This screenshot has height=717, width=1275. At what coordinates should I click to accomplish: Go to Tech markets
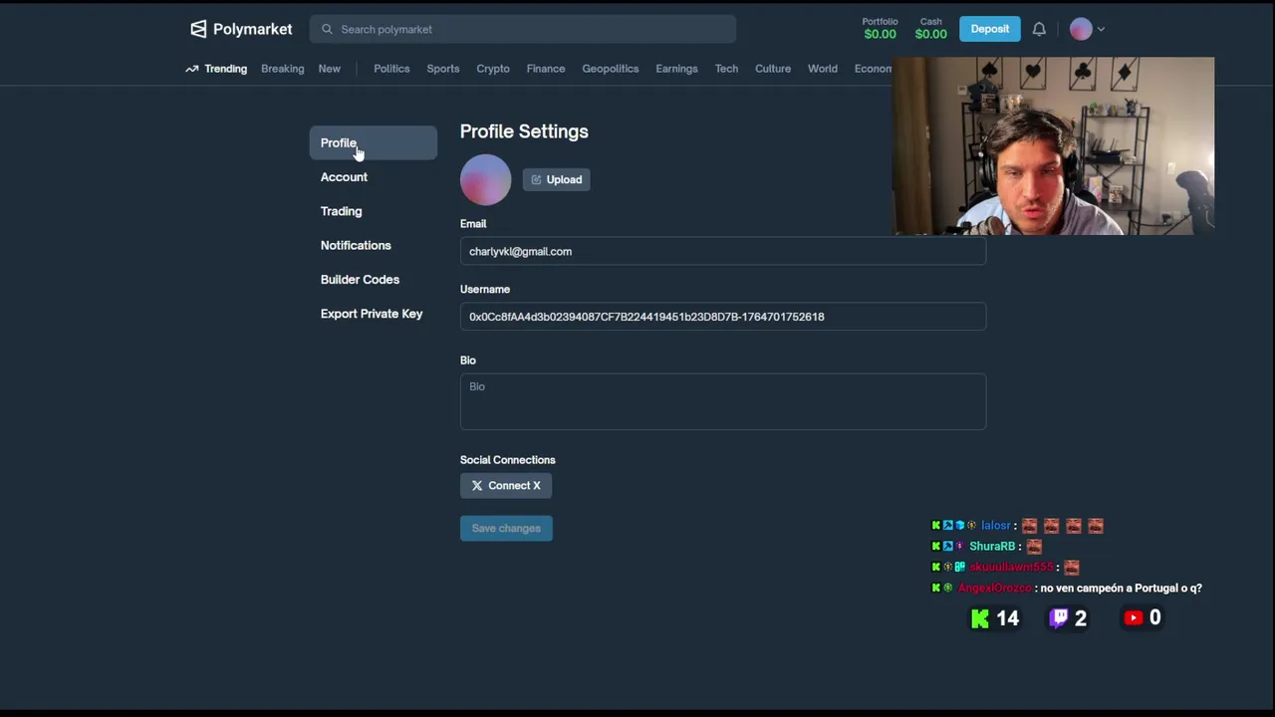pyautogui.click(x=726, y=69)
